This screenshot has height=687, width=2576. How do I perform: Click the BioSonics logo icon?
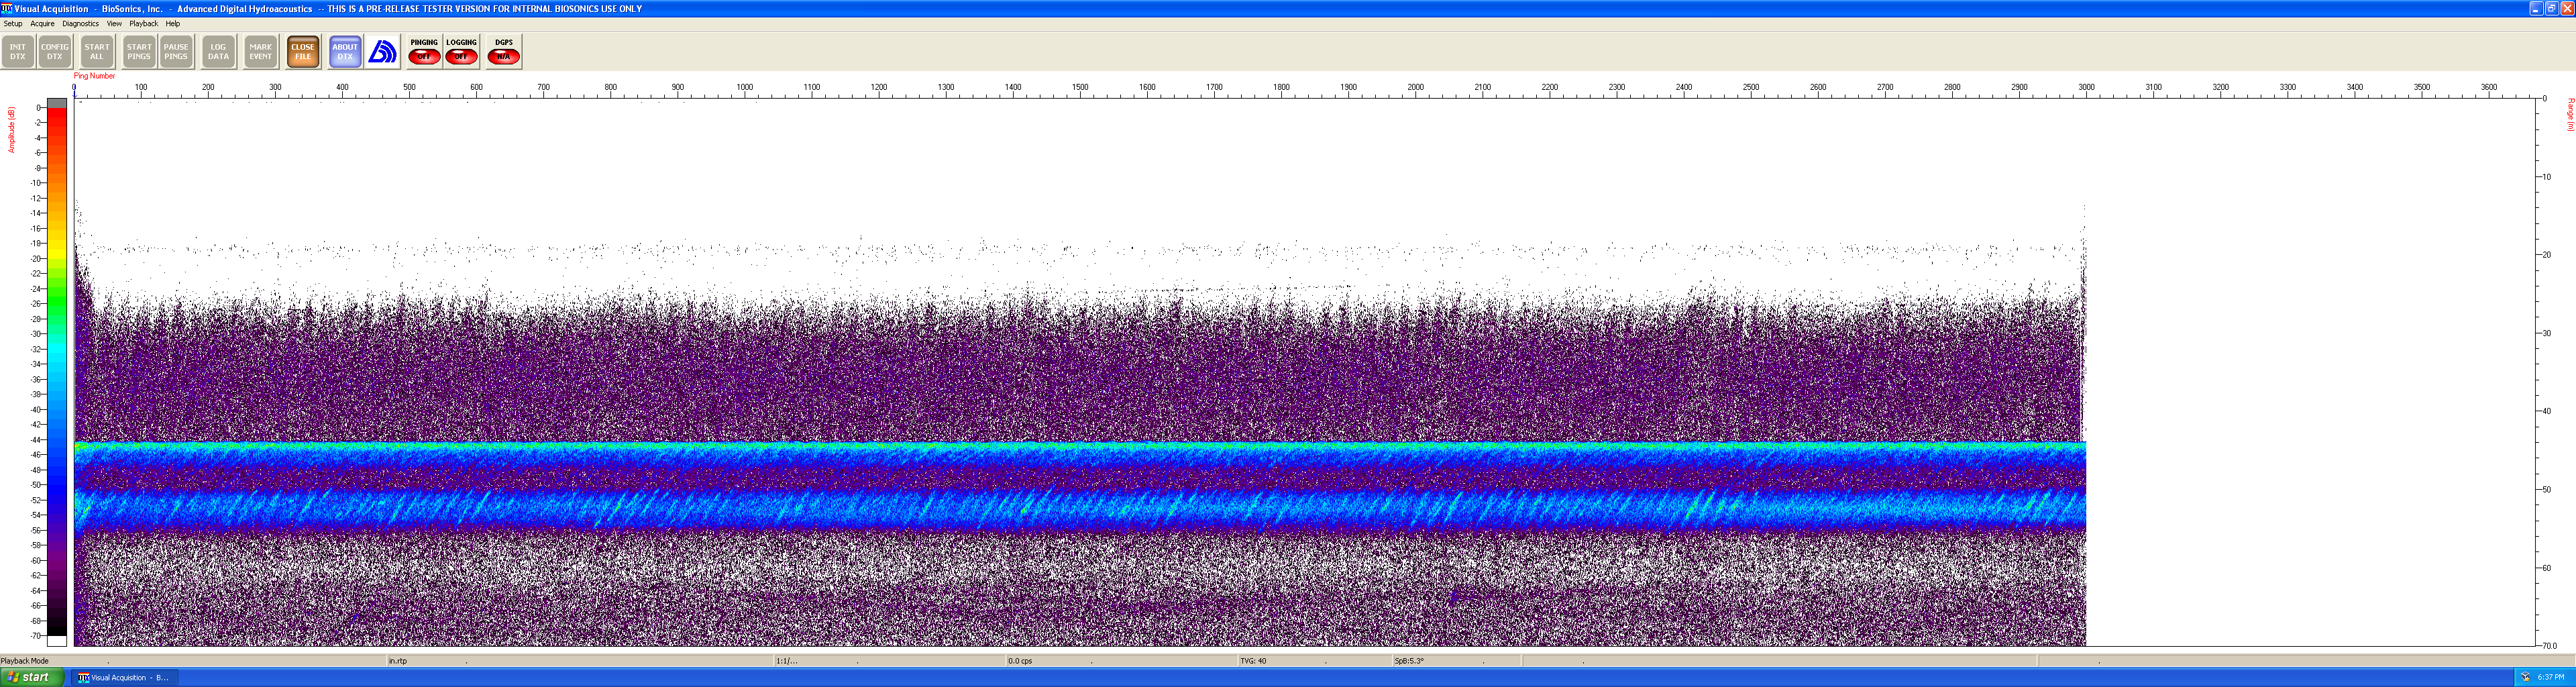click(x=383, y=52)
